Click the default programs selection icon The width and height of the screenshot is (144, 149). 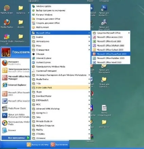33,11
